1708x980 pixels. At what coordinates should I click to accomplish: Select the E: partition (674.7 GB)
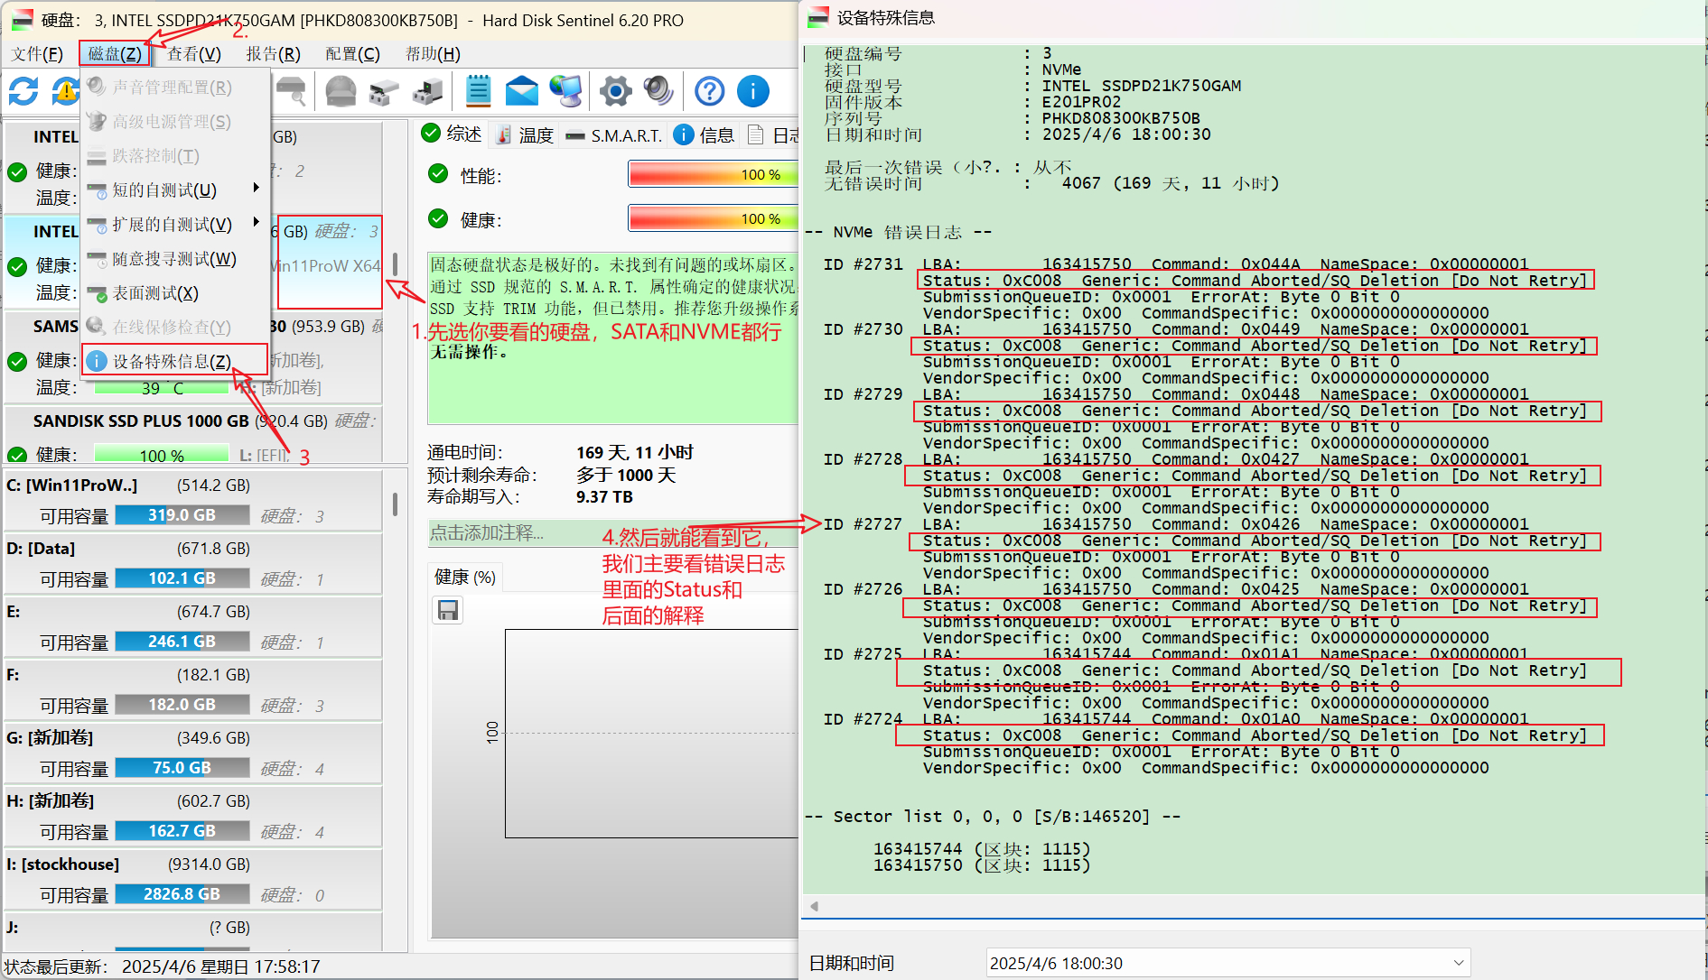coord(193,627)
